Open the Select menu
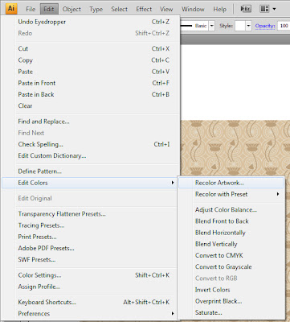Viewport: 290px width, 322px height. point(119,9)
